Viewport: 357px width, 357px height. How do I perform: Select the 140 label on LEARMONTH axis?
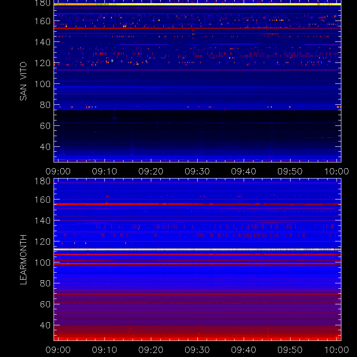click(x=42, y=220)
